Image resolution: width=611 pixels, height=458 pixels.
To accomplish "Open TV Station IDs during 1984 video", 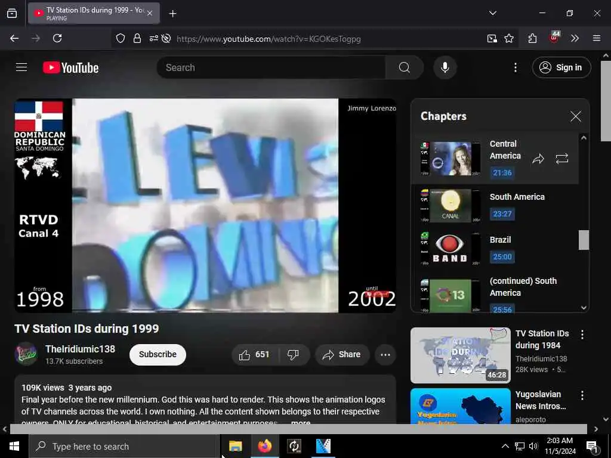I will [460, 355].
